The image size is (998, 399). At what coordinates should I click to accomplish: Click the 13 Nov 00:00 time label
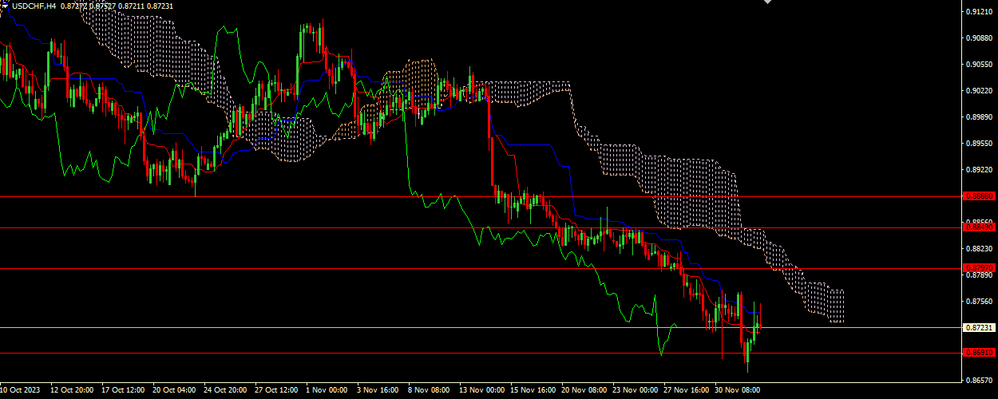click(481, 391)
